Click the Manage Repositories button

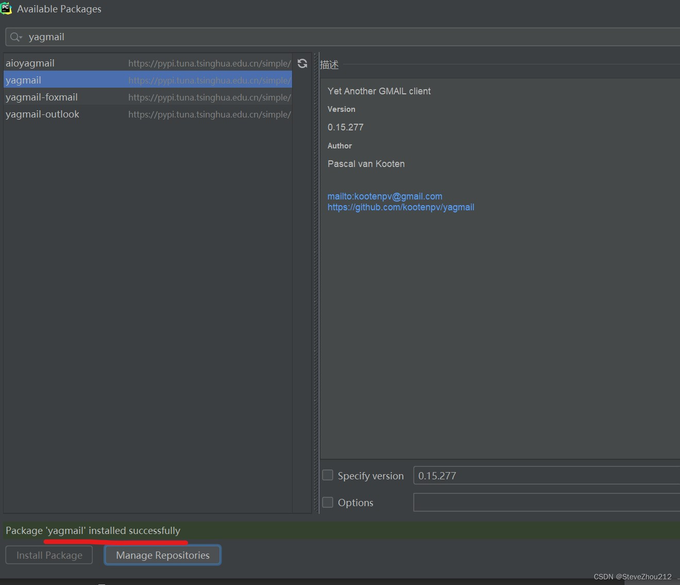163,555
